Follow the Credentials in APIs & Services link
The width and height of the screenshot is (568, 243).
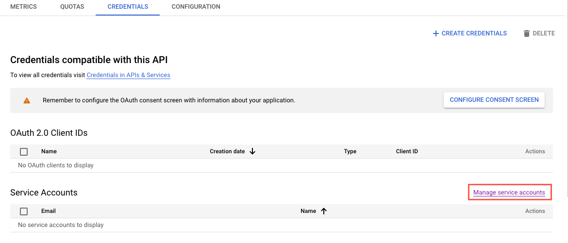click(128, 75)
